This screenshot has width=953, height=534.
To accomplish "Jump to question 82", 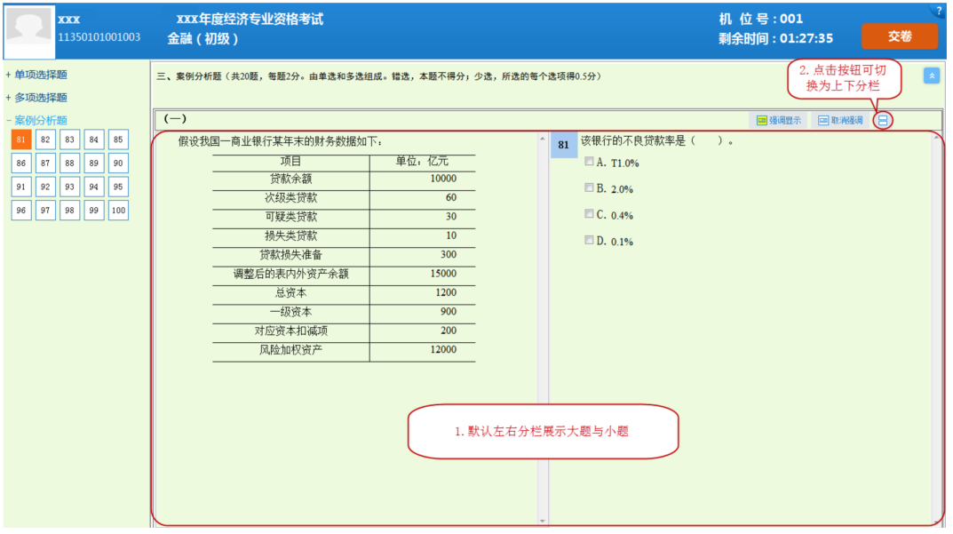I will coord(45,139).
